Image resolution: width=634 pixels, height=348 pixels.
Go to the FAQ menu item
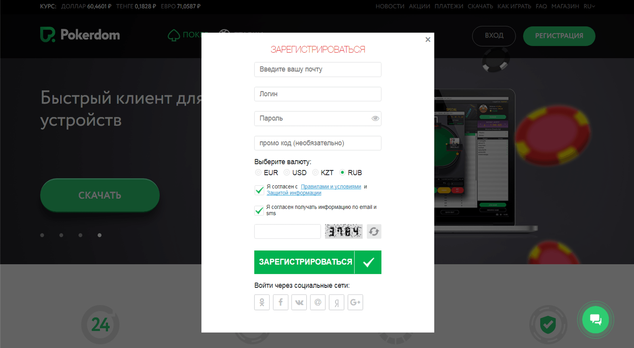(x=541, y=6)
